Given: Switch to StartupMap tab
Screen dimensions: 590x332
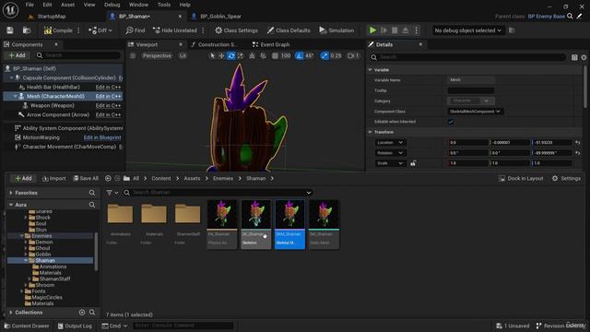Looking at the screenshot, I should click(x=52, y=17).
